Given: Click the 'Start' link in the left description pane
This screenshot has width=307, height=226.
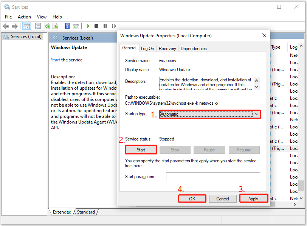Looking at the screenshot, I should click(x=55, y=60).
